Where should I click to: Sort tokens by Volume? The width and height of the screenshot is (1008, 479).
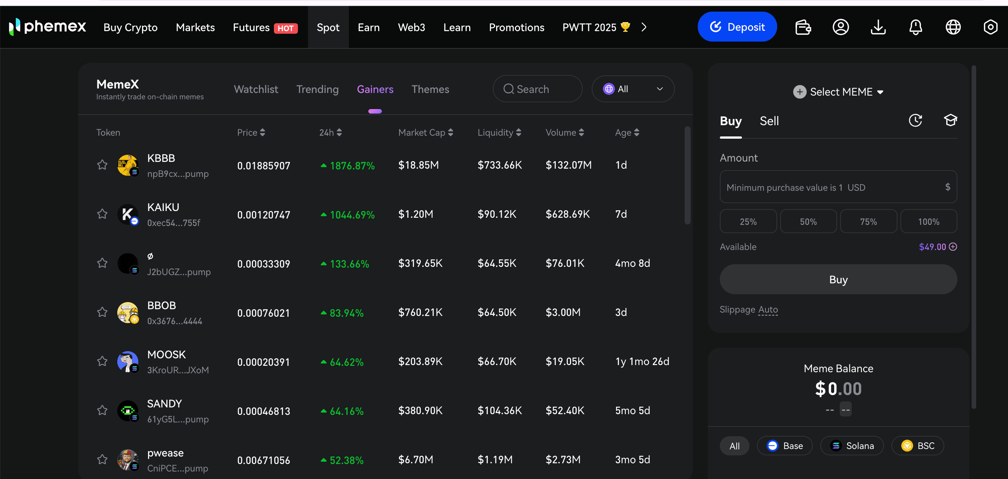[x=564, y=133]
